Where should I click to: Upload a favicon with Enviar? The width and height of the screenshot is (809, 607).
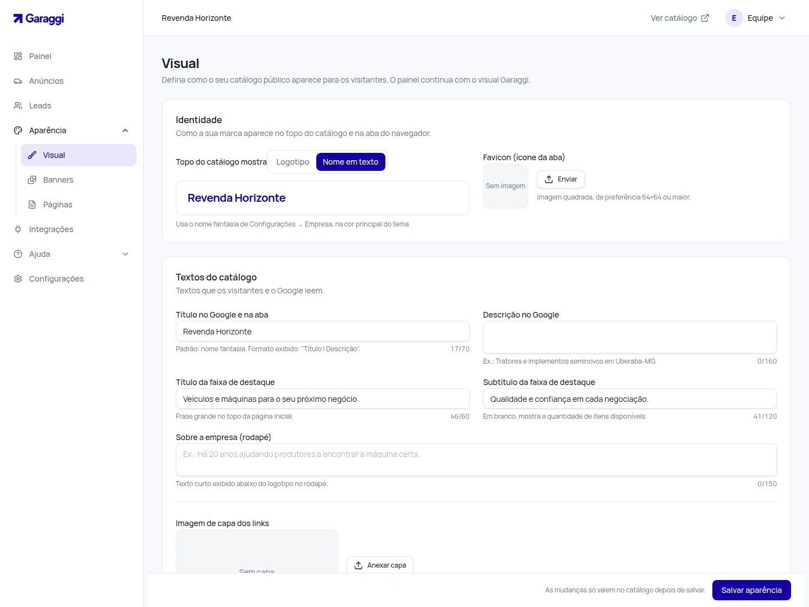[561, 179]
